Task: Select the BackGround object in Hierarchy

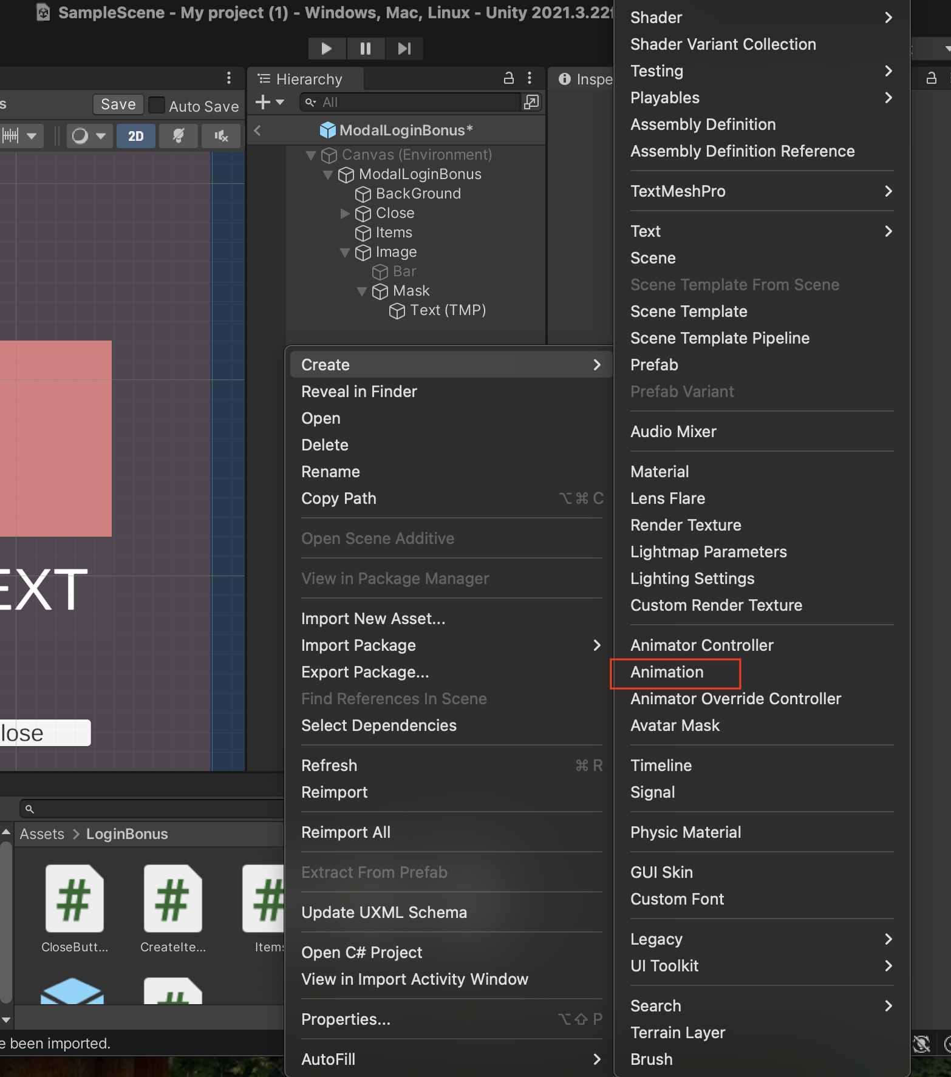Action: click(x=418, y=194)
